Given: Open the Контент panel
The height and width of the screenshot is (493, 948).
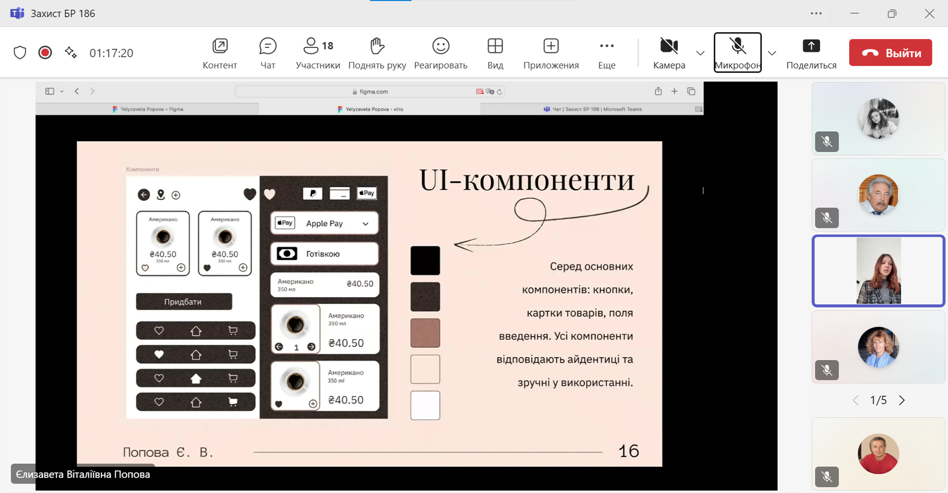Looking at the screenshot, I should [220, 53].
